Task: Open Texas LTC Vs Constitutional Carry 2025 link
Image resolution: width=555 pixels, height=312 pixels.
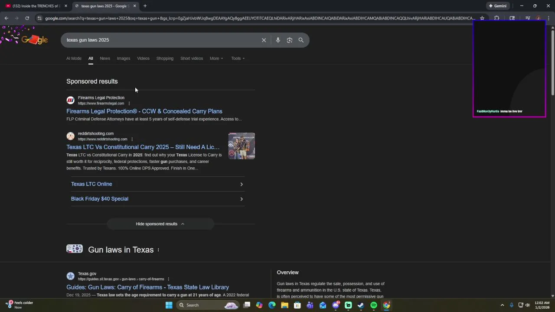Action: (143, 147)
